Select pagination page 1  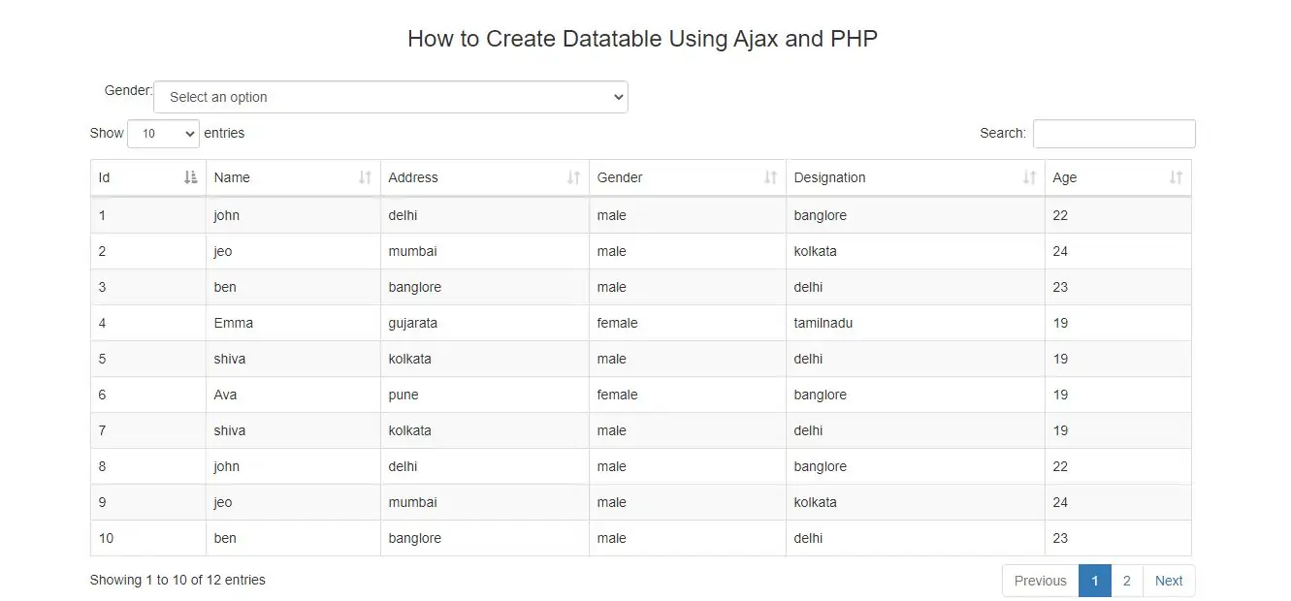1095,581
